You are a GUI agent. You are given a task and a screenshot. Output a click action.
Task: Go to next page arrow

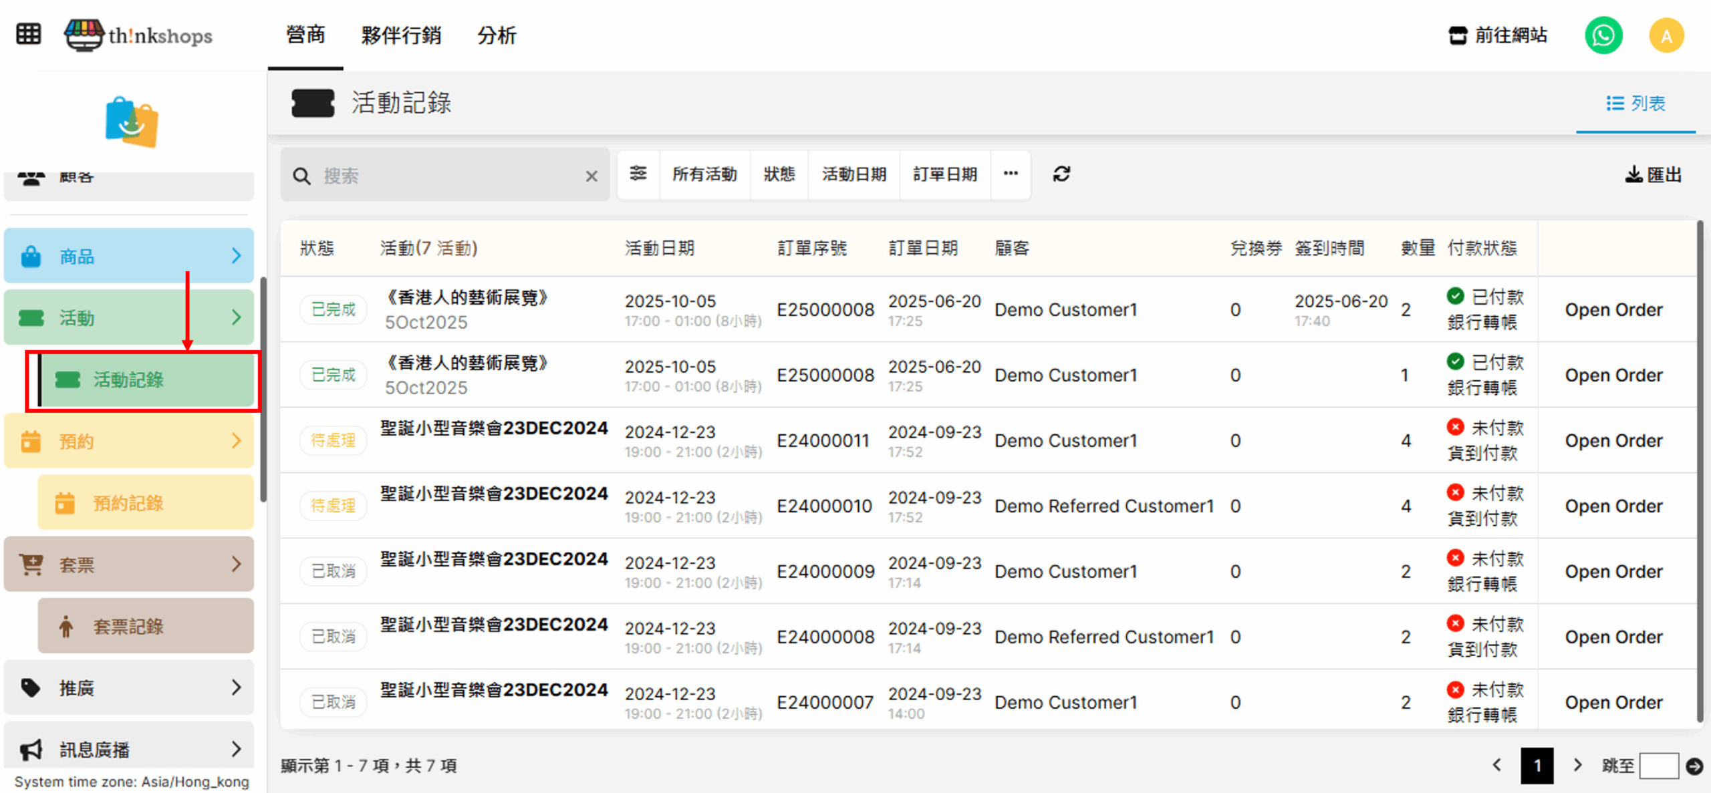[1577, 766]
